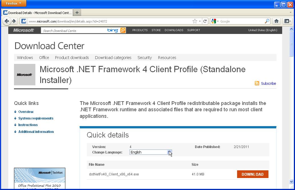Screen dimensions: 295x190
Task: Open the System requirements quick link
Action: 35,118
